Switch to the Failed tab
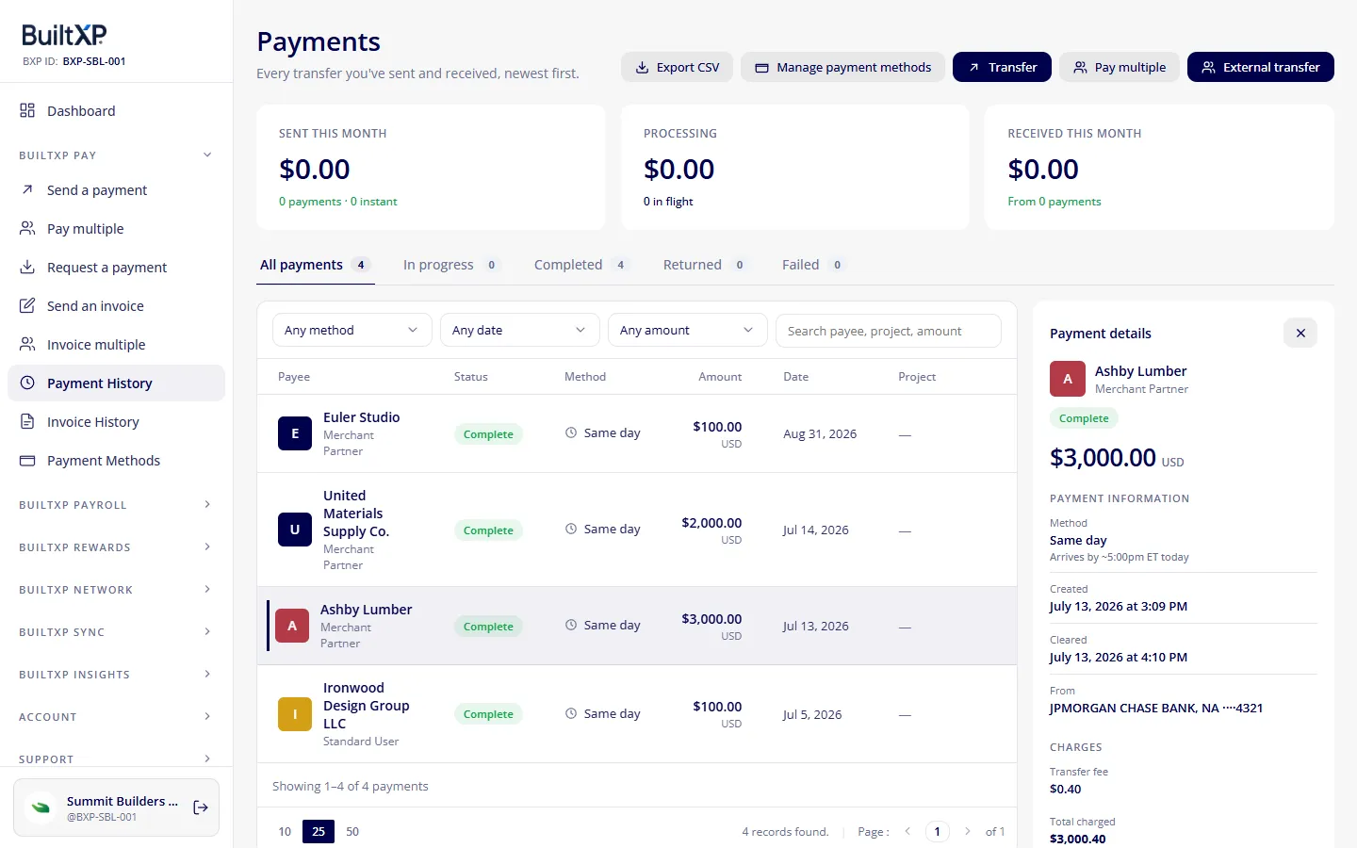 (x=813, y=265)
